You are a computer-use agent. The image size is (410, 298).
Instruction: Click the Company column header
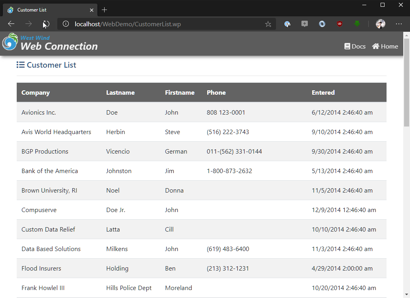pyautogui.click(x=35, y=93)
